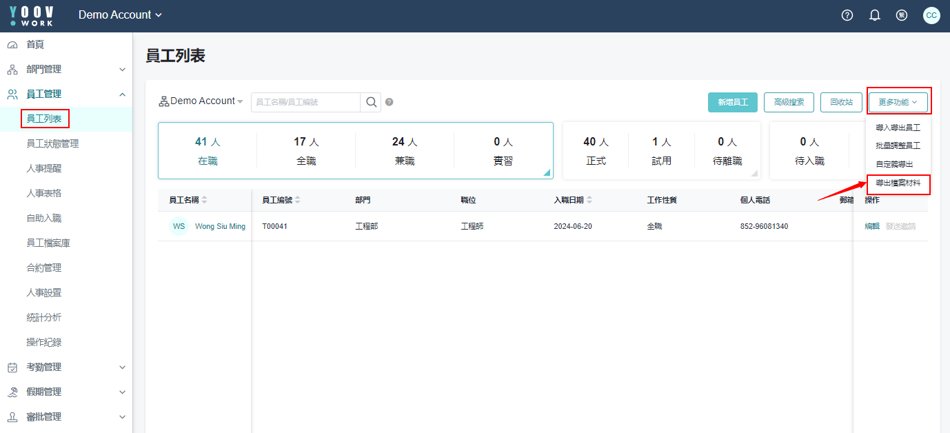Image resolution: width=950 pixels, height=433 pixels.
Task: Open the 更多功能 dropdown button
Action: 898,102
